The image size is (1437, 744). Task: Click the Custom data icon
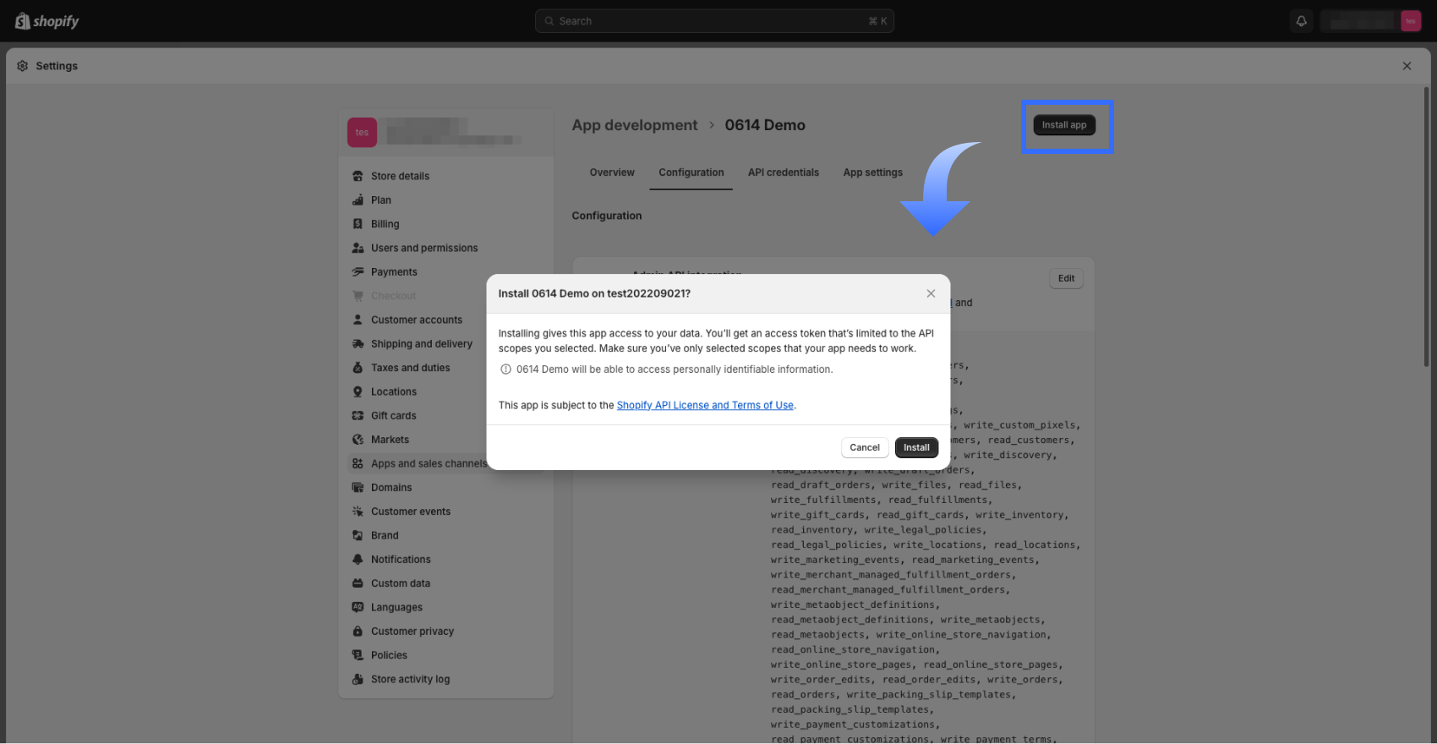click(358, 583)
